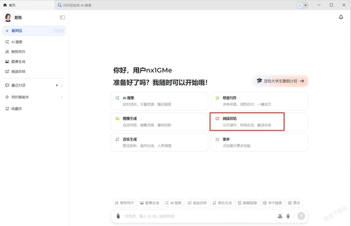Start a 新对话 new conversation
The width and height of the screenshot is (351, 226).
coord(34,30)
